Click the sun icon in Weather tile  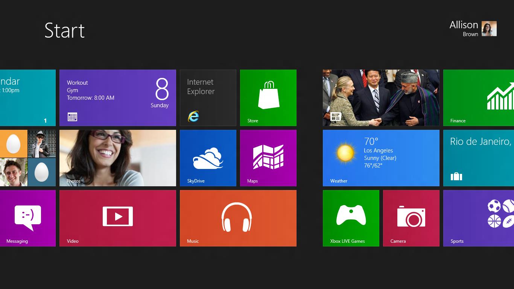coord(345,153)
